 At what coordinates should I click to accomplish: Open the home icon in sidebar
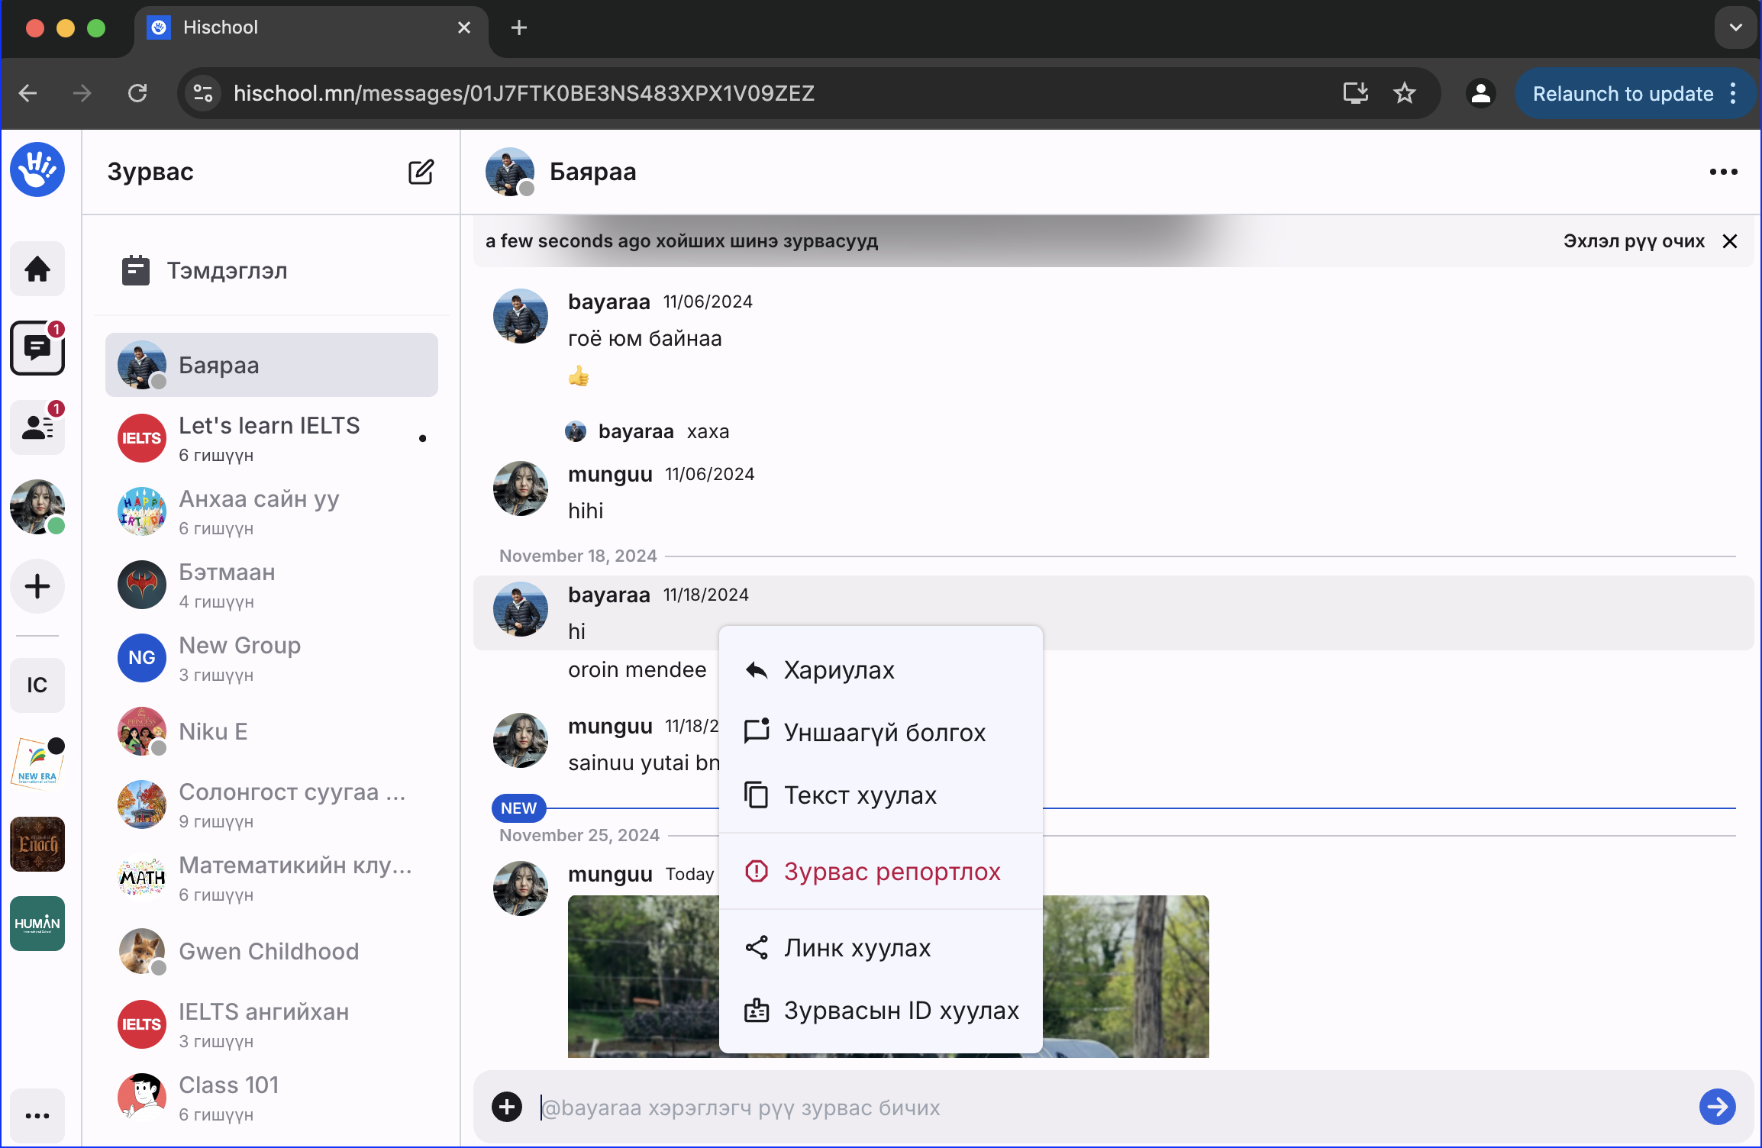tap(37, 269)
